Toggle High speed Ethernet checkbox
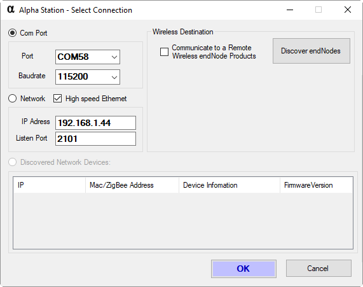 pos(57,99)
